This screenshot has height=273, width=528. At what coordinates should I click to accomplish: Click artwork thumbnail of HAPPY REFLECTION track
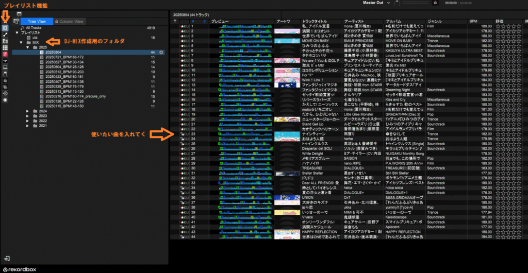pos(287,232)
